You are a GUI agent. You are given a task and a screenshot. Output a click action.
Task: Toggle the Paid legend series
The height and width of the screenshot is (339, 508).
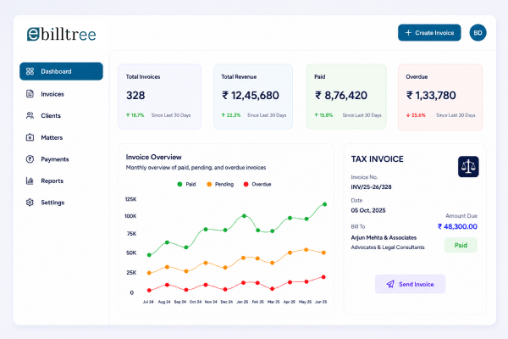pos(186,184)
